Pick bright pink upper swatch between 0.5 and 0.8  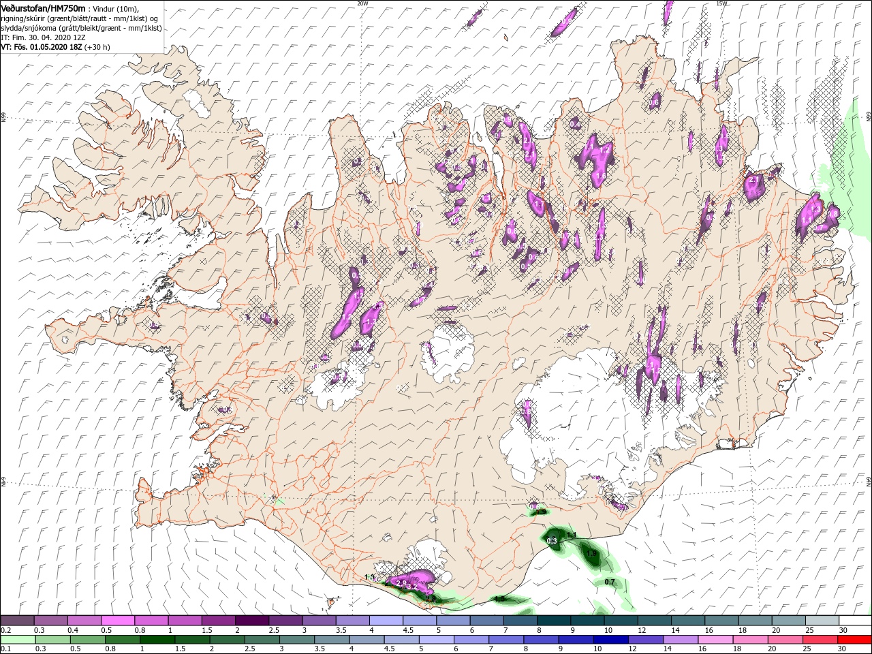click(118, 621)
